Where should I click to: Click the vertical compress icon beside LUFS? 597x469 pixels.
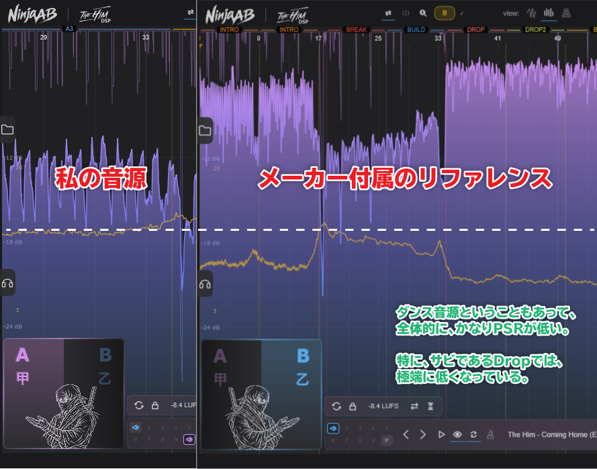pyautogui.click(x=430, y=406)
